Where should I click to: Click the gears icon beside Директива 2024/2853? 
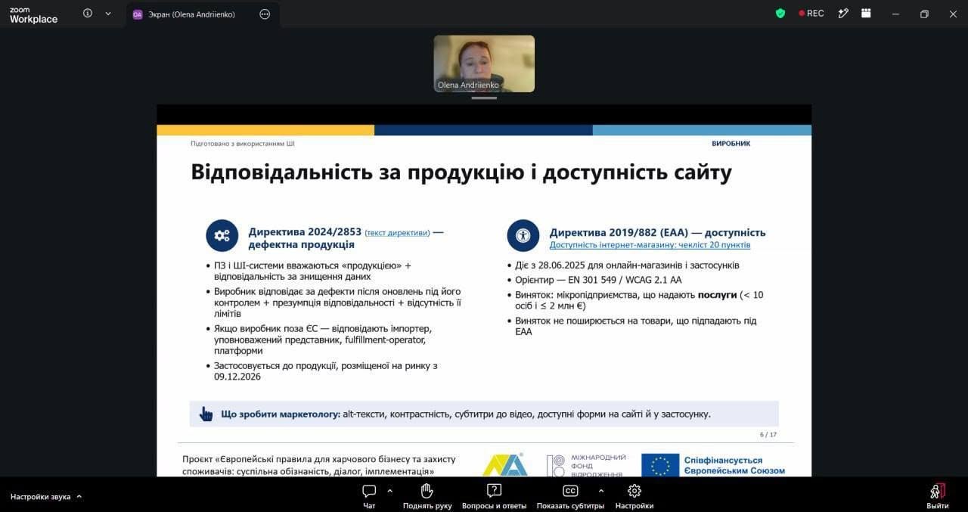pos(222,235)
